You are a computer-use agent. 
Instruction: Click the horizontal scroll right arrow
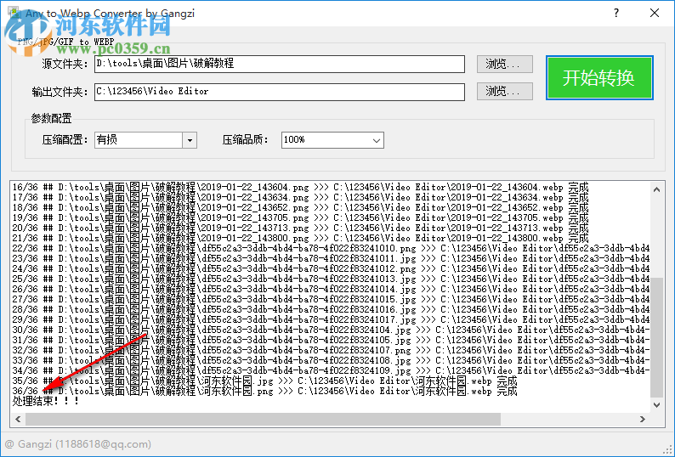643,419
